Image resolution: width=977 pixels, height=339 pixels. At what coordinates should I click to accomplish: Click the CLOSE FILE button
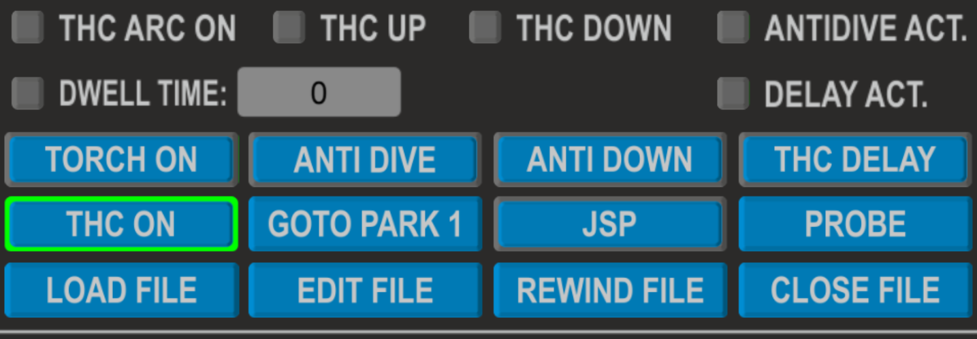(855, 290)
